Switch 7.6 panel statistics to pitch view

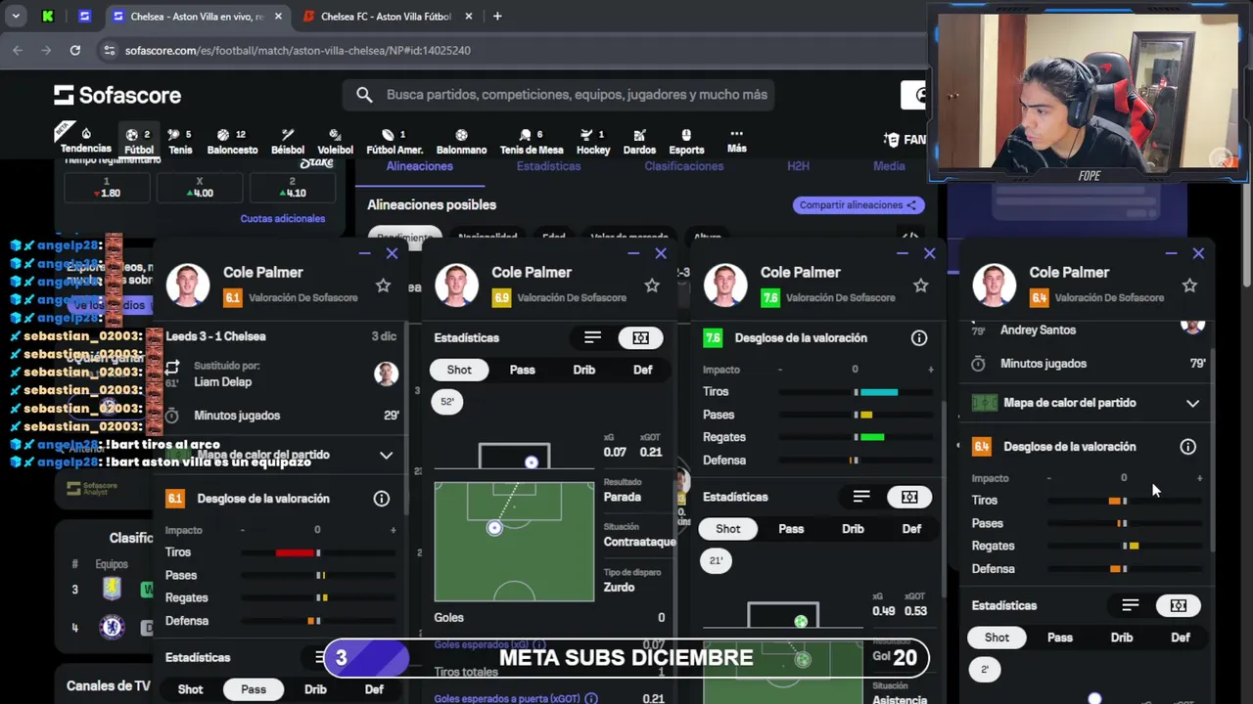coord(909,497)
